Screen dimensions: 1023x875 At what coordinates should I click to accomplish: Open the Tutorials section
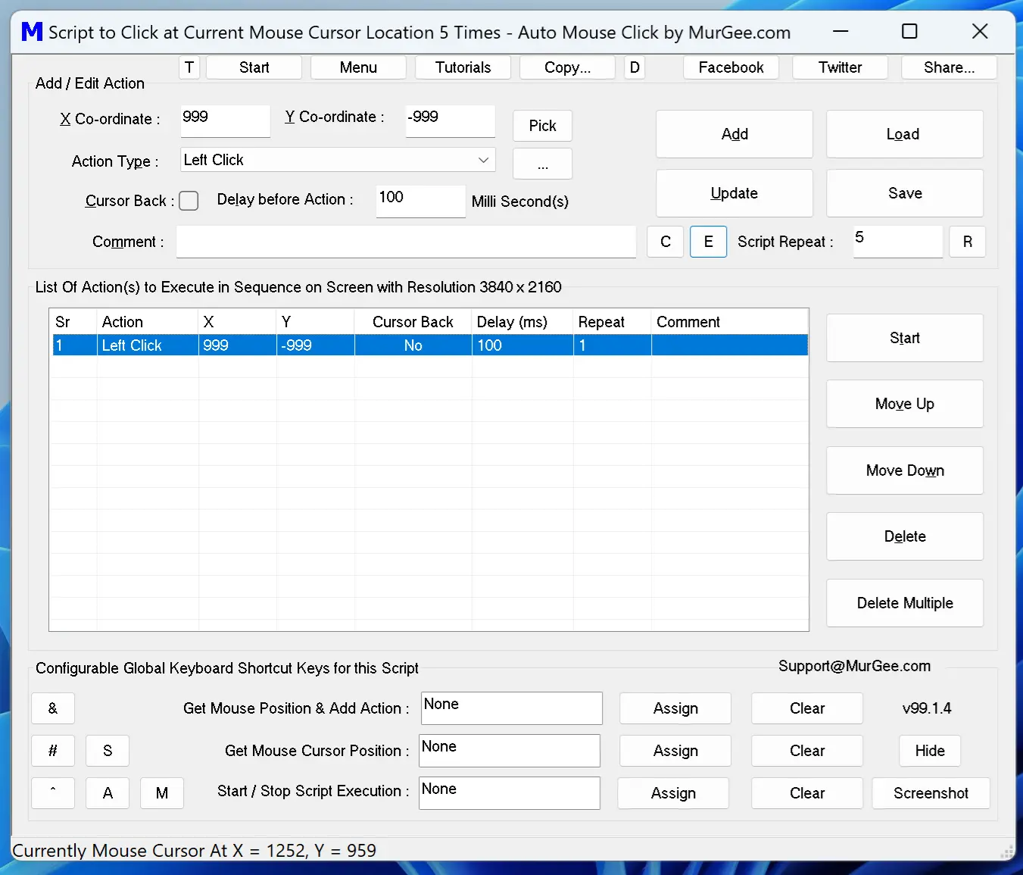[463, 67]
